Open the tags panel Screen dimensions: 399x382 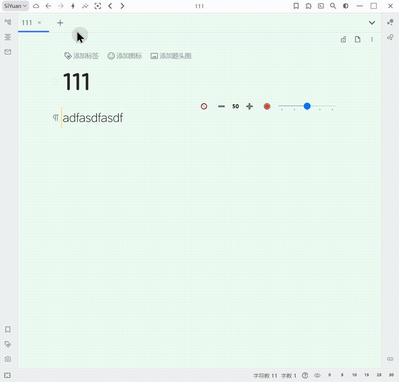point(8,344)
